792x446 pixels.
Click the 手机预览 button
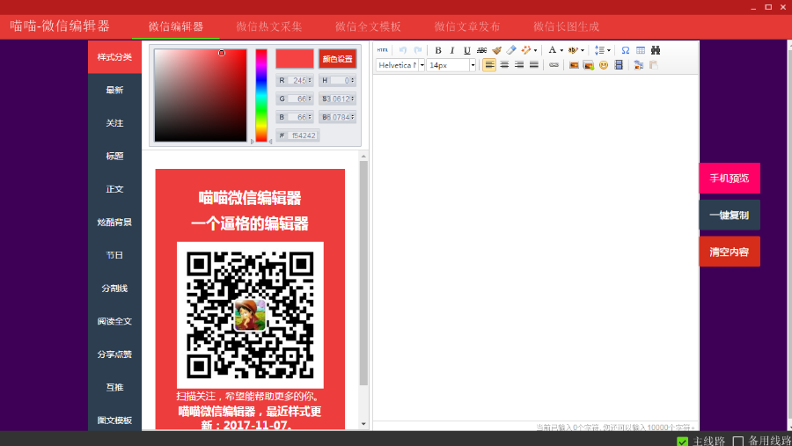pos(730,179)
